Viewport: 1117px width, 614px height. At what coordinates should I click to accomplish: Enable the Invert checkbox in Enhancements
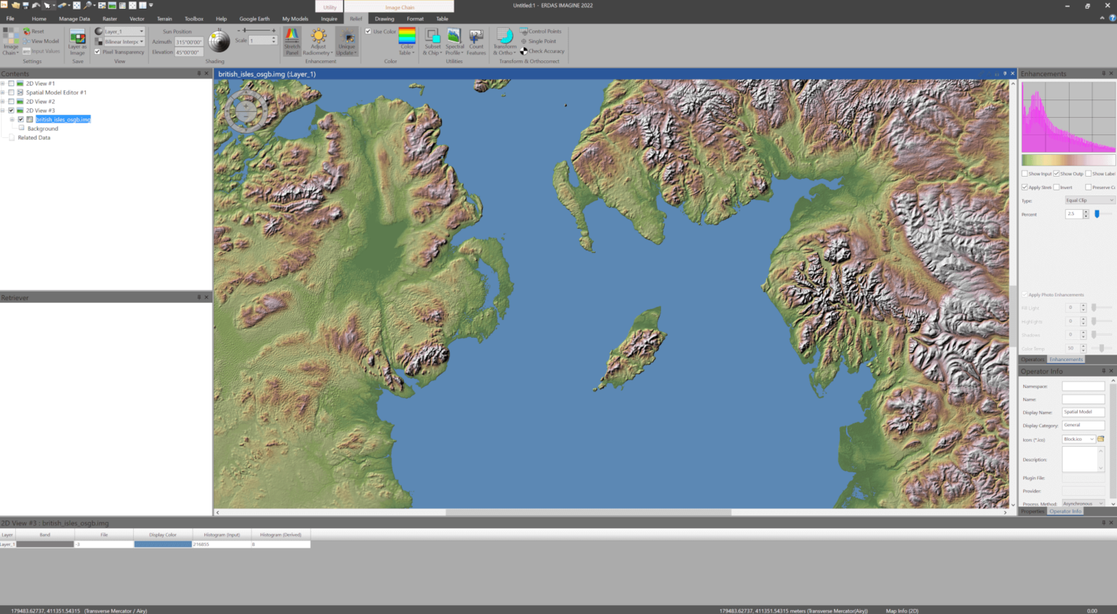[1057, 187]
